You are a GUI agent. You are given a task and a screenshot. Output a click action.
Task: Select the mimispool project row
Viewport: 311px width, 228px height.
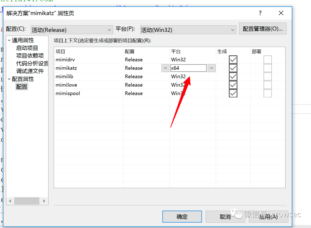point(170,93)
